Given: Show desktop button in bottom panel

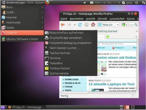Looking at the screenshot, I should (3, 107).
